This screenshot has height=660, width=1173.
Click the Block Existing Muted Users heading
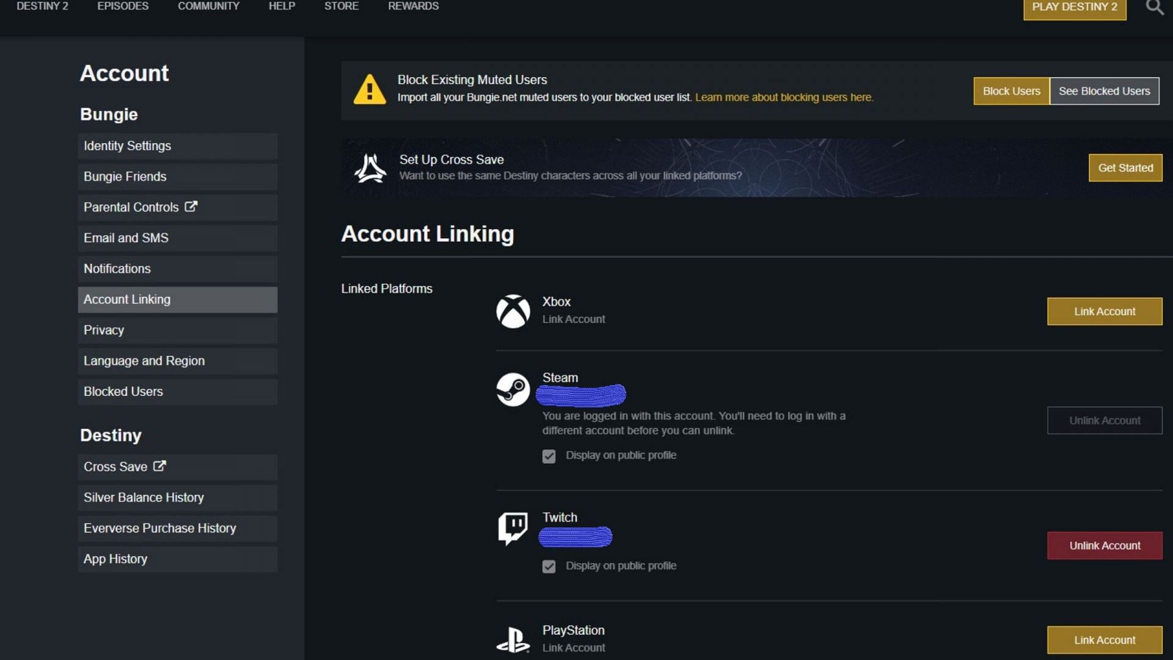tap(472, 80)
